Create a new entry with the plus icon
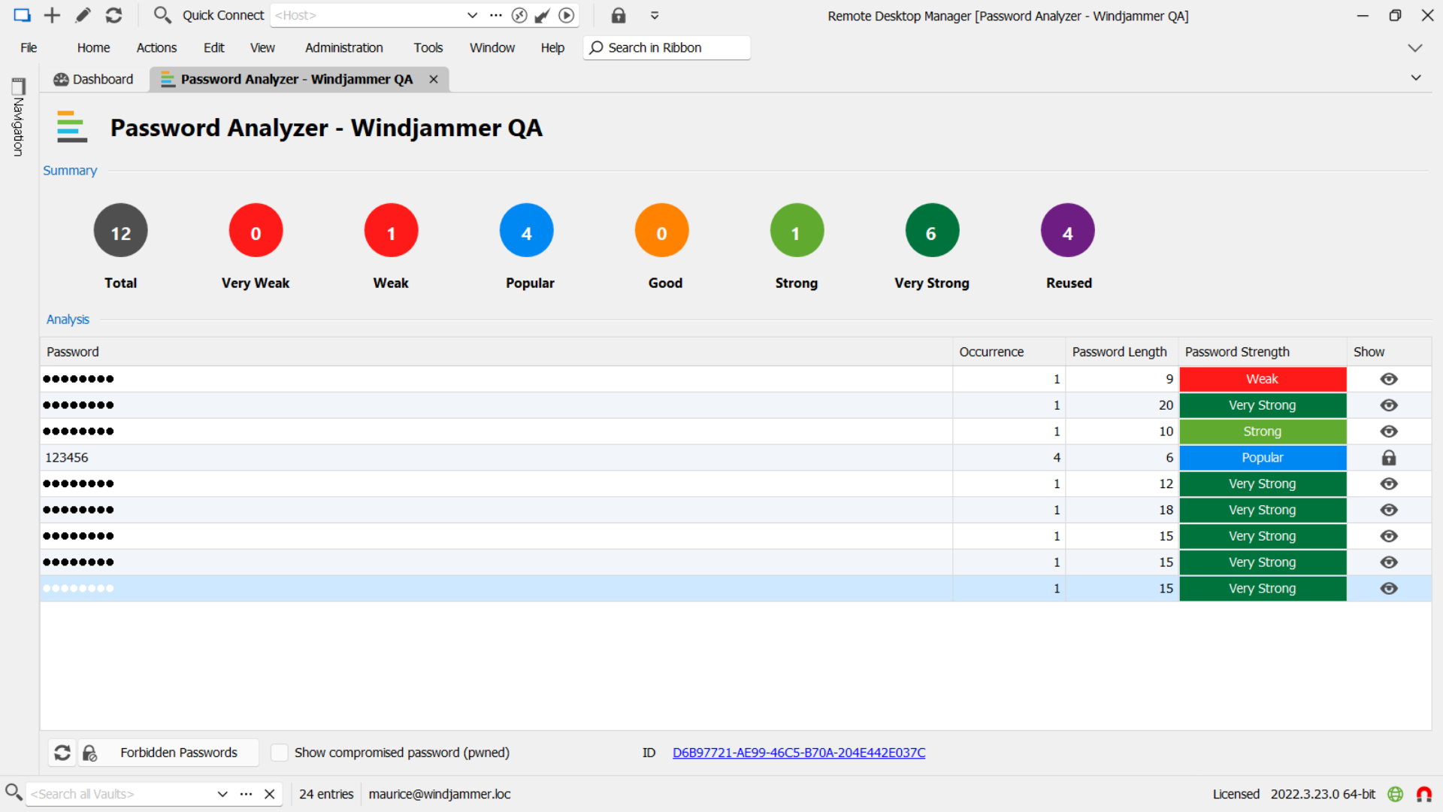The width and height of the screenshot is (1443, 812). (x=51, y=15)
